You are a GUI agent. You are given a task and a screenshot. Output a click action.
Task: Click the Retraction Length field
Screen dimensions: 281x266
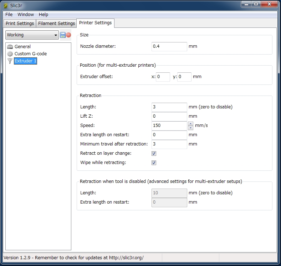click(x=169, y=107)
